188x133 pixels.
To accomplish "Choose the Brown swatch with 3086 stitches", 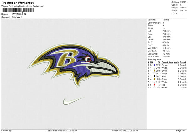I will 154,71.
